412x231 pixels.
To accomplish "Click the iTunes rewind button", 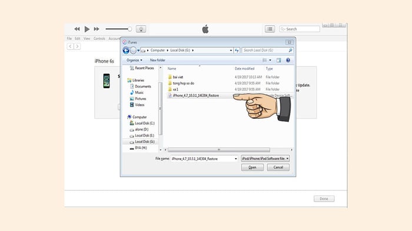I will 77,29.
